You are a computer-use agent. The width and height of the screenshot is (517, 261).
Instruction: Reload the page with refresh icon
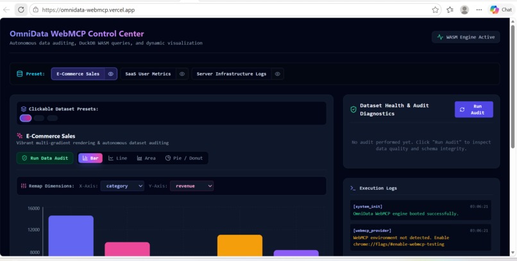pyautogui.click(x=21, y=10)
